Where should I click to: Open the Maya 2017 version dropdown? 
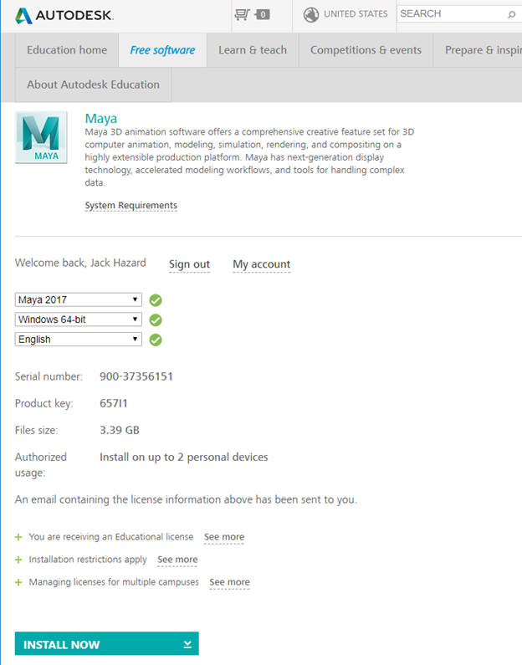click(x=79, y=299)
